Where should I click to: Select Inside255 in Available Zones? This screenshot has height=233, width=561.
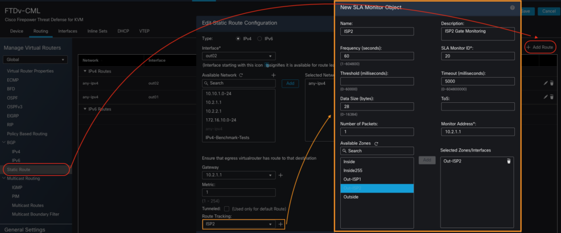point(377,171)
